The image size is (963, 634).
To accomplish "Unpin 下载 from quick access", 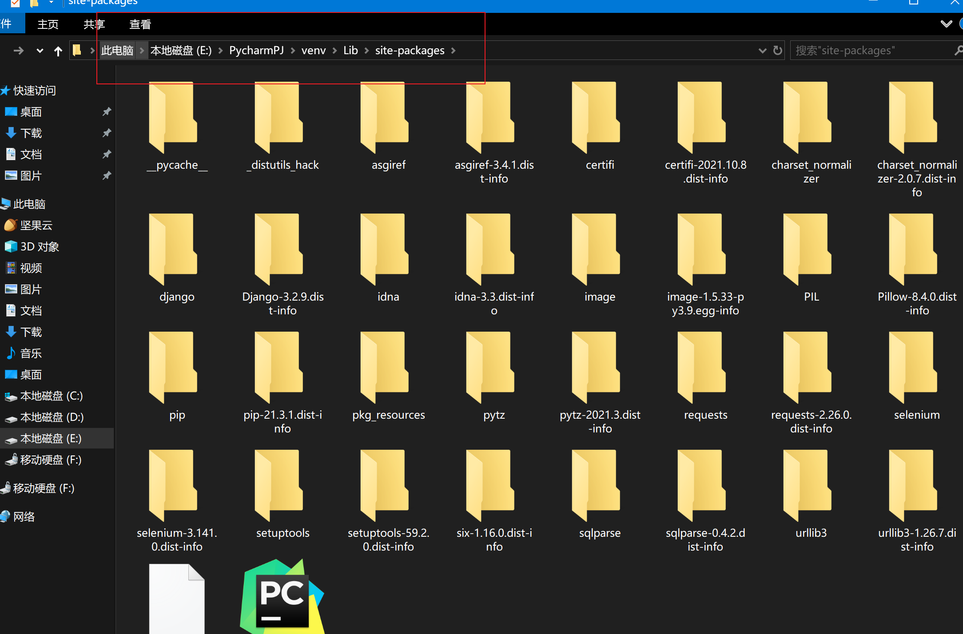I will point(107,133).
